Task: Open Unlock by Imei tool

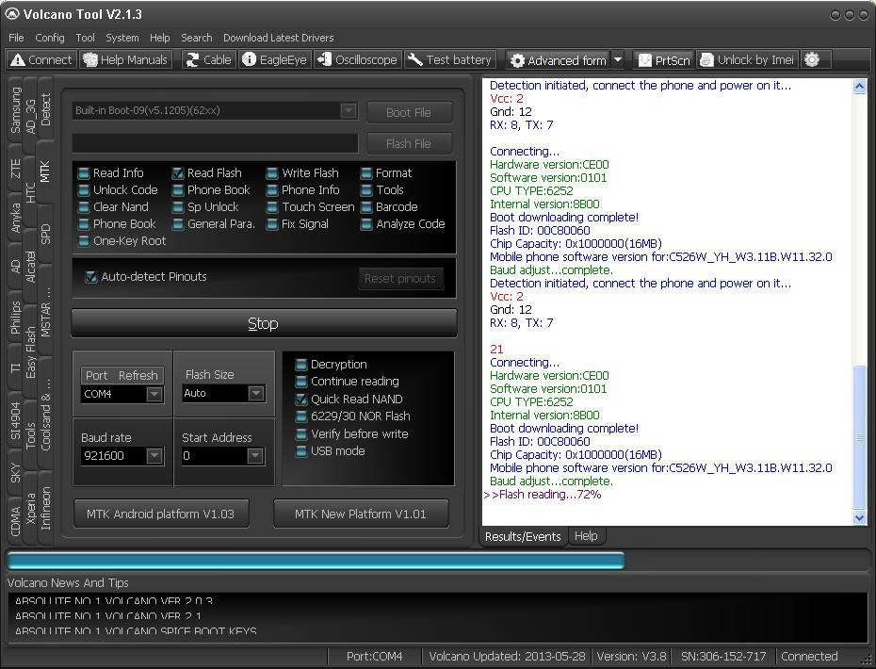Action: pyautogui.click(x=747, y=60)
